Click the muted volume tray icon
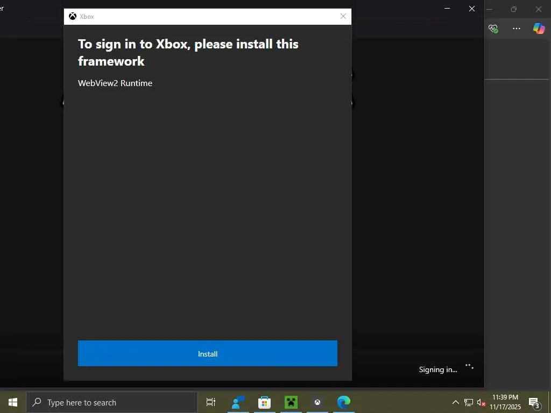The image size is (551, 413). [x=481, y=402]
